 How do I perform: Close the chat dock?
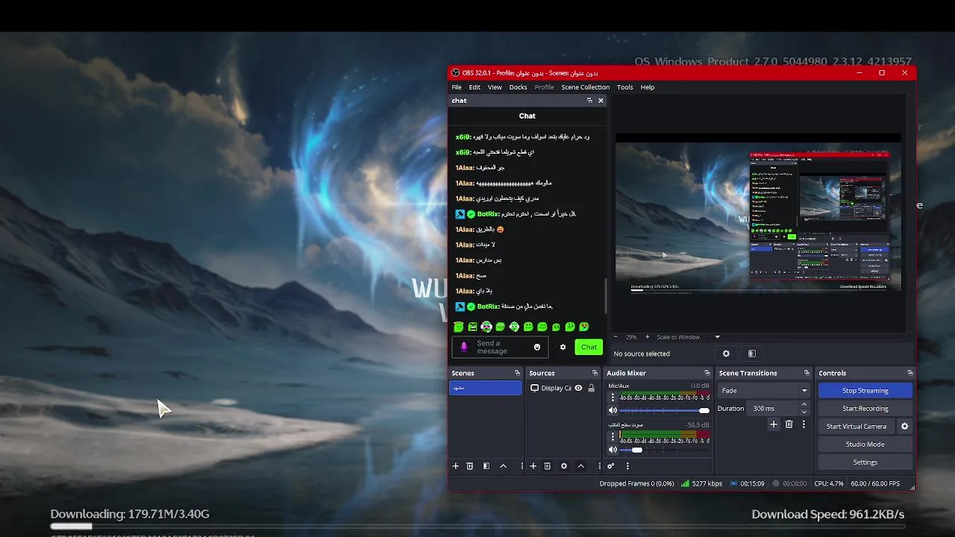[601, 101]
